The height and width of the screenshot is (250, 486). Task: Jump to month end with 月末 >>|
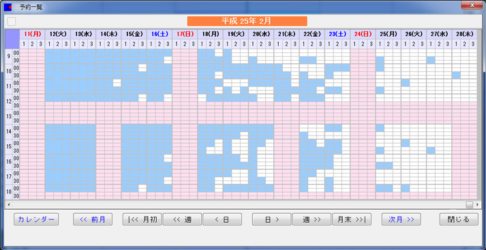[352, 219]
